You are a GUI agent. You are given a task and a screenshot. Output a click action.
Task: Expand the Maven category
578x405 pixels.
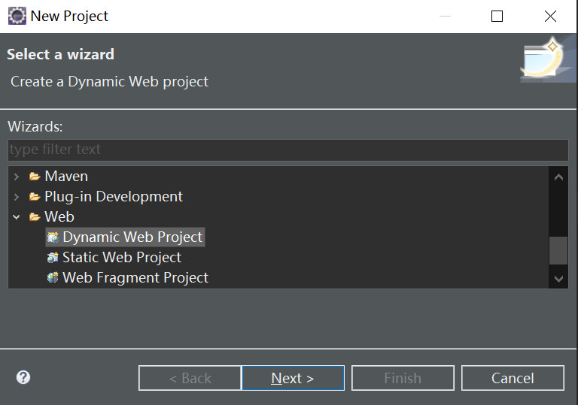click(x=17, y=177)
